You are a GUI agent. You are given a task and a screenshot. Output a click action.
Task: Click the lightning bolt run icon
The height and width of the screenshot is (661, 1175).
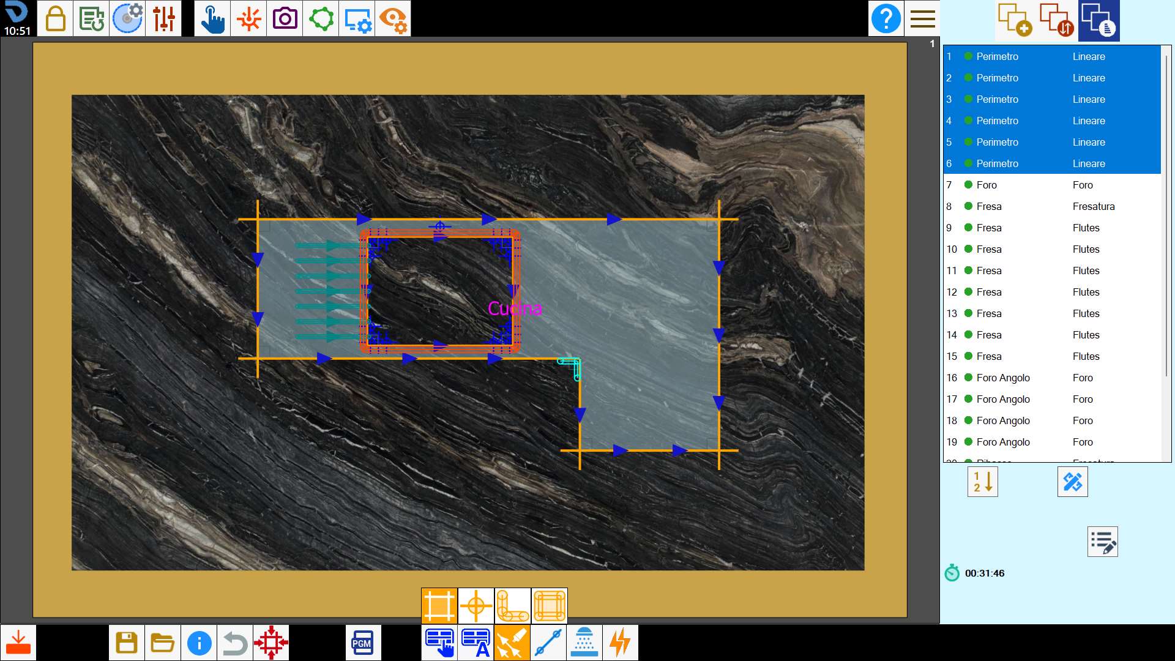pos(620,643)
